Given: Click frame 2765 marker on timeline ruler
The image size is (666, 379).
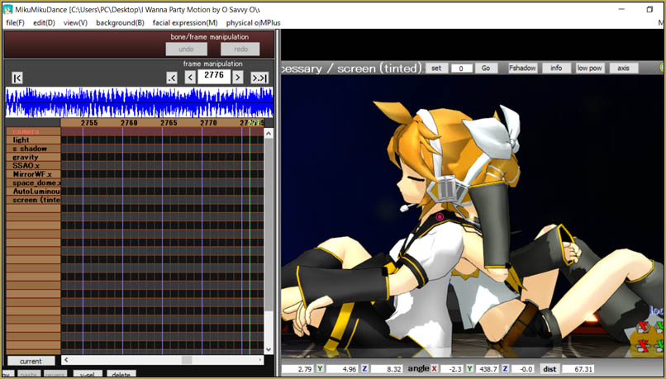Looking at the screenshot, I should (169, 123).
